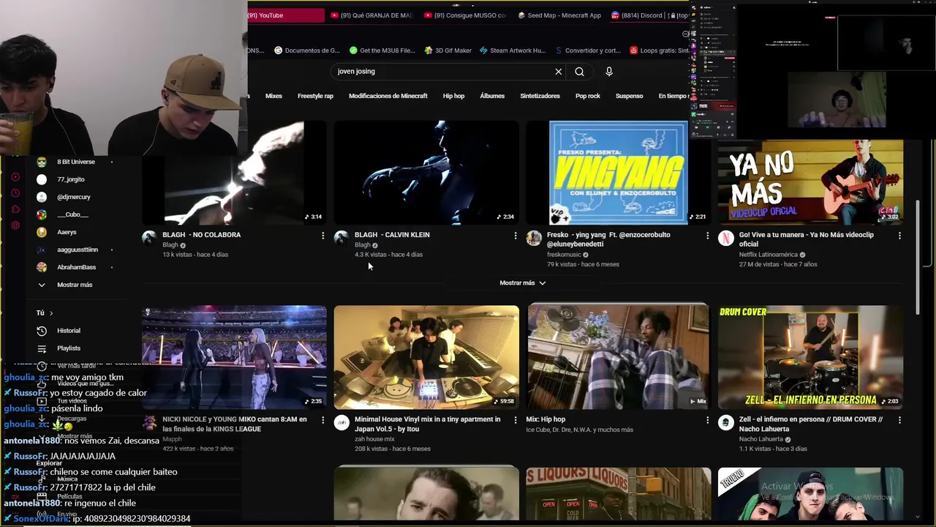Click the red clock icon in browser sidebar
This screenshot has height=527, width=936.
15,193
